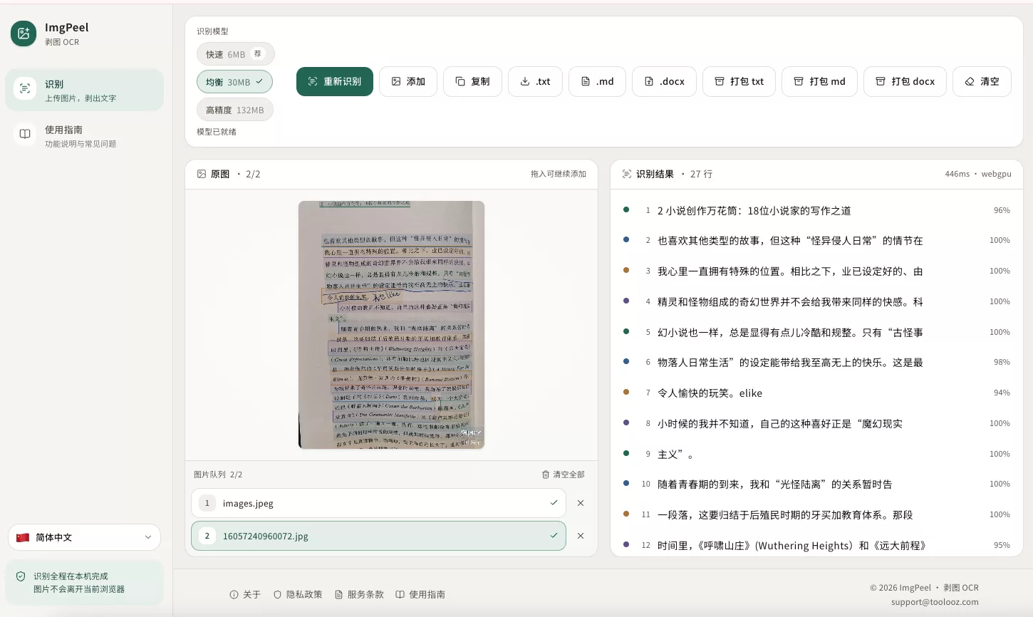Viewport: 1033px width, 617px height.
Task: Click the 打包 md button
Action: coord(819,81)
